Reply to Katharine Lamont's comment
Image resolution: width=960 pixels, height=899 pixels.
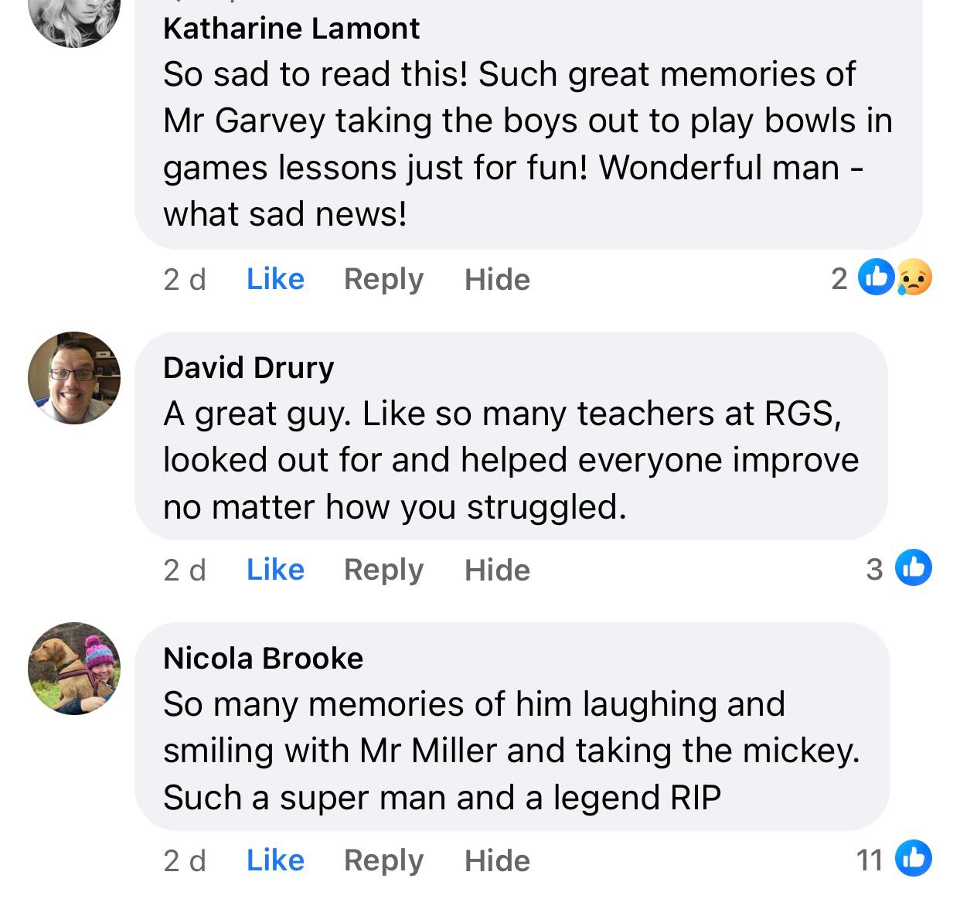point(383,280)
